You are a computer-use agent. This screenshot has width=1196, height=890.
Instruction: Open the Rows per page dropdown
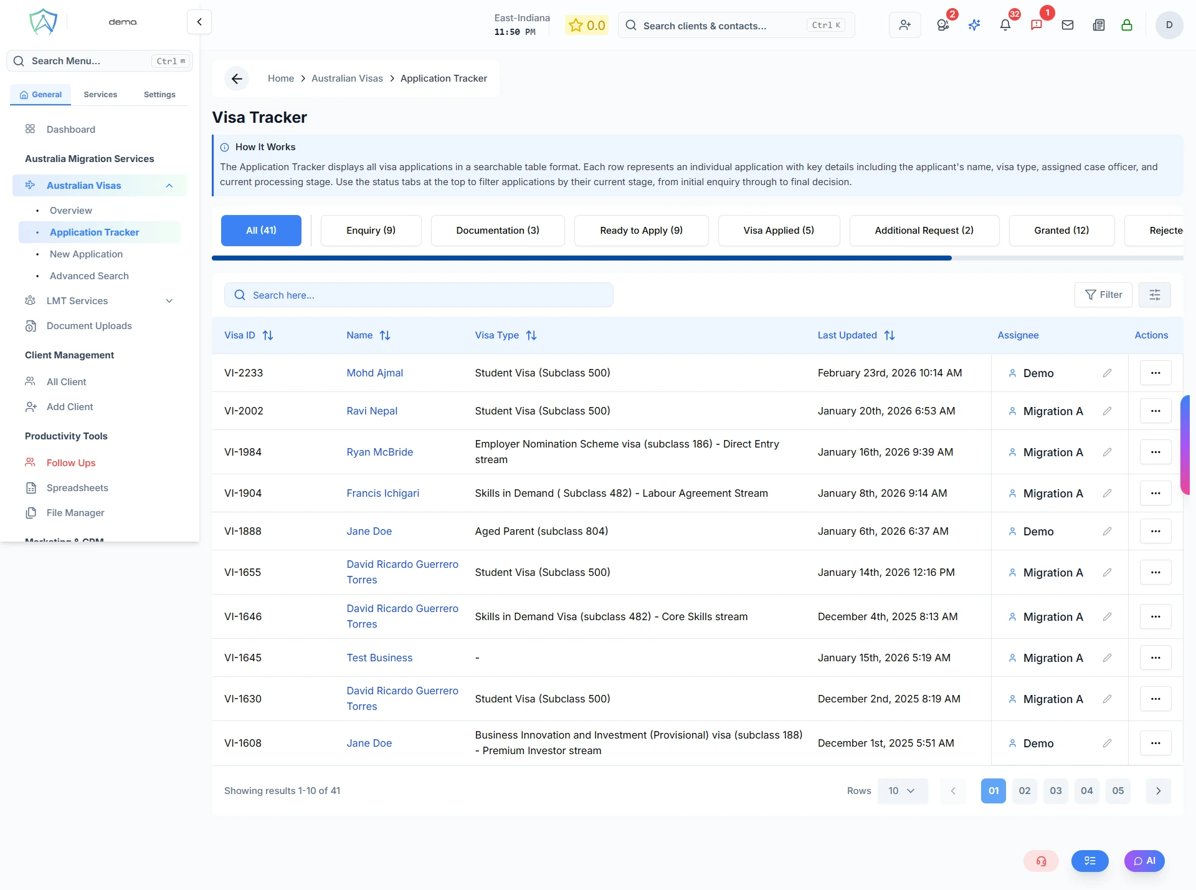tap(903, 790)
